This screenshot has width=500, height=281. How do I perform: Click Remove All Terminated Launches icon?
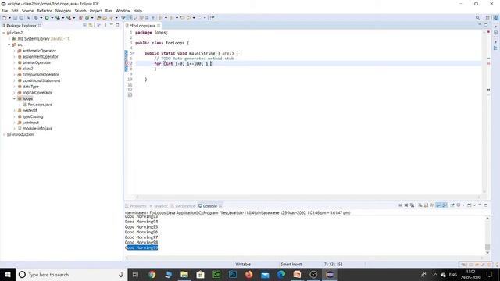(x=412, y=205)
